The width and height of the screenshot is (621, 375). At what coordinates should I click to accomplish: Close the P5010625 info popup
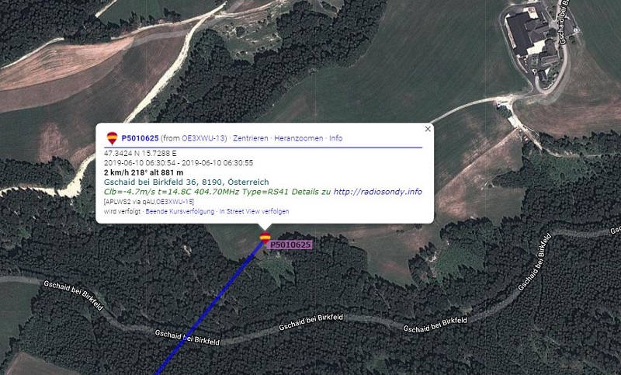428,129
